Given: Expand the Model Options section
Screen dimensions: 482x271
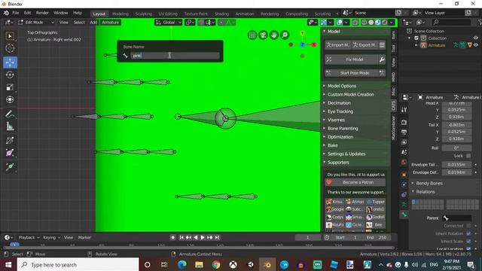Looking at the screenshot, I should [341, 86].
